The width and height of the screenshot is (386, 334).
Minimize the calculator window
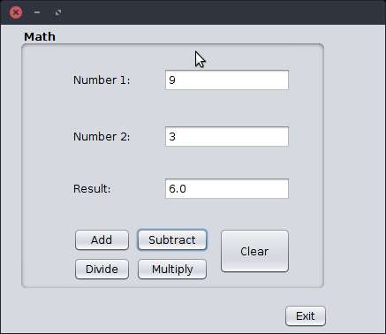coord(37,12)
